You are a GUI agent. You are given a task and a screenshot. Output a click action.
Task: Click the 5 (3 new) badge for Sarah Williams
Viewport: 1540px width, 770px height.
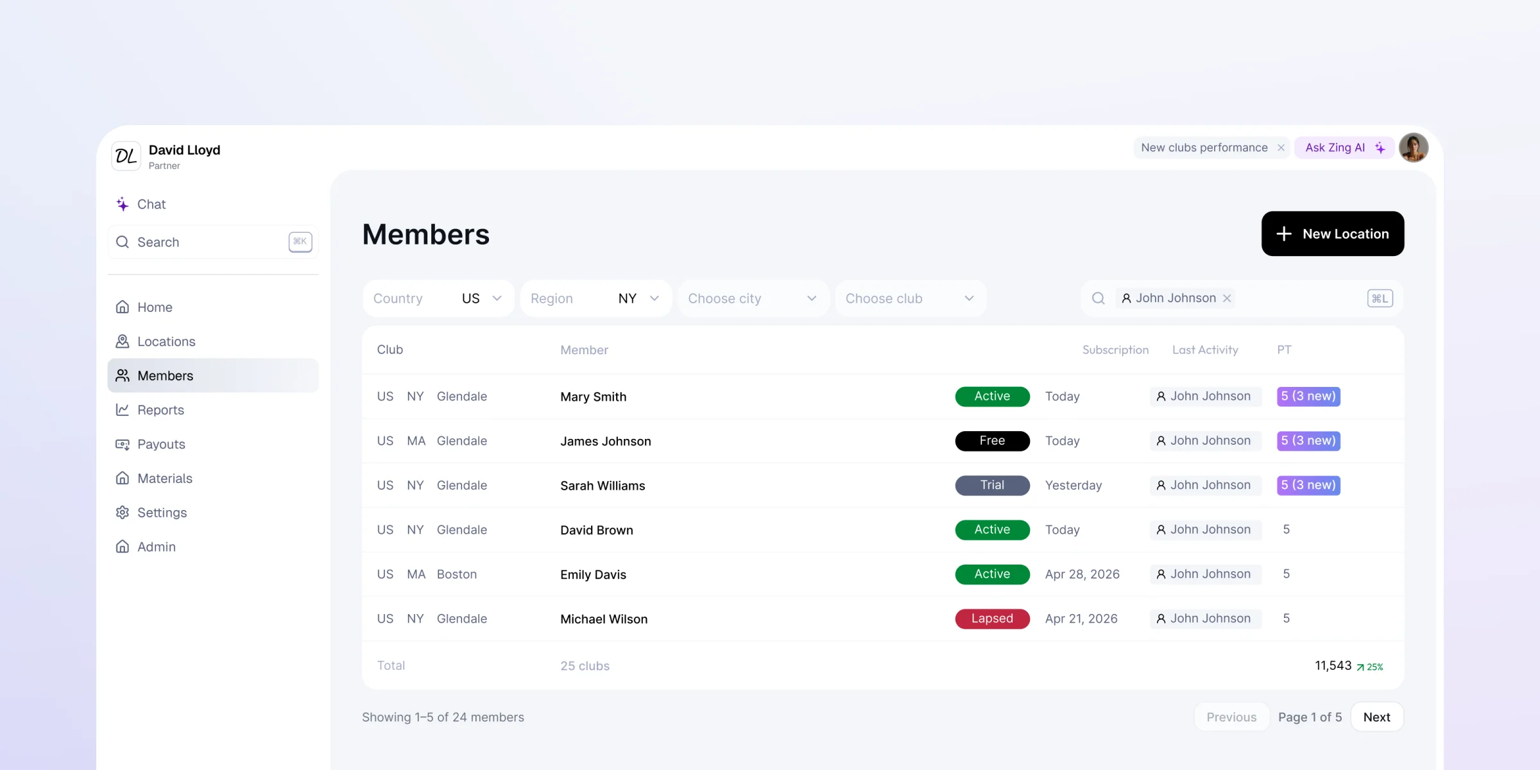pos(1308,485)
